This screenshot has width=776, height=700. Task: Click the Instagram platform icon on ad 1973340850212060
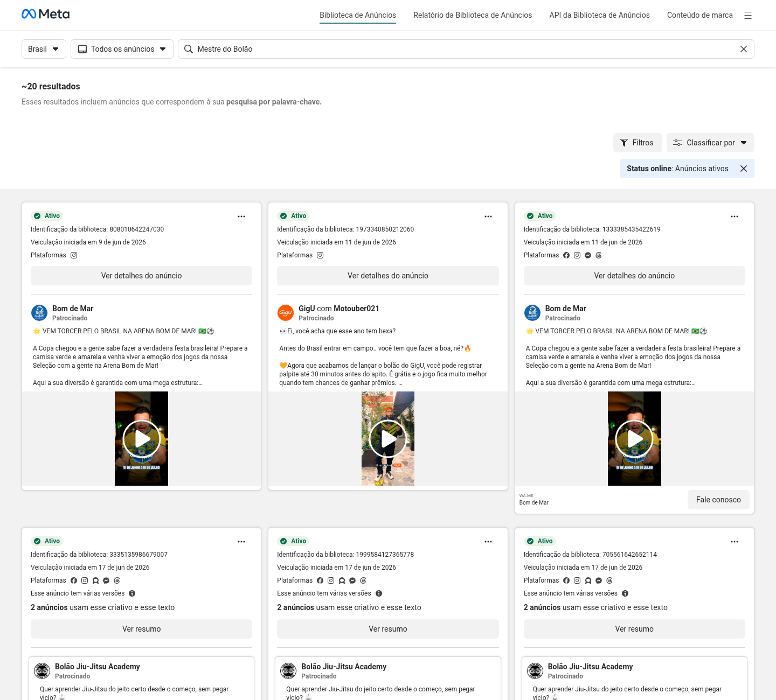point(320,255)
